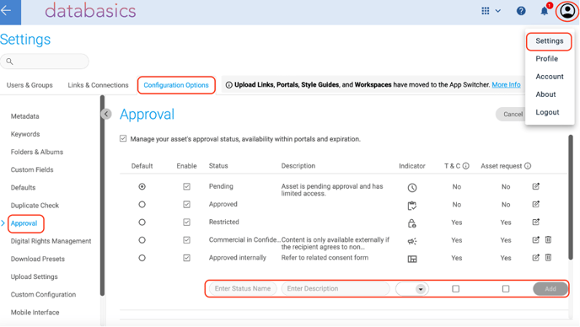Toggle the Enable checkbox for Pending
Viewport: 580px width, 327px height.
coord(187,186)
